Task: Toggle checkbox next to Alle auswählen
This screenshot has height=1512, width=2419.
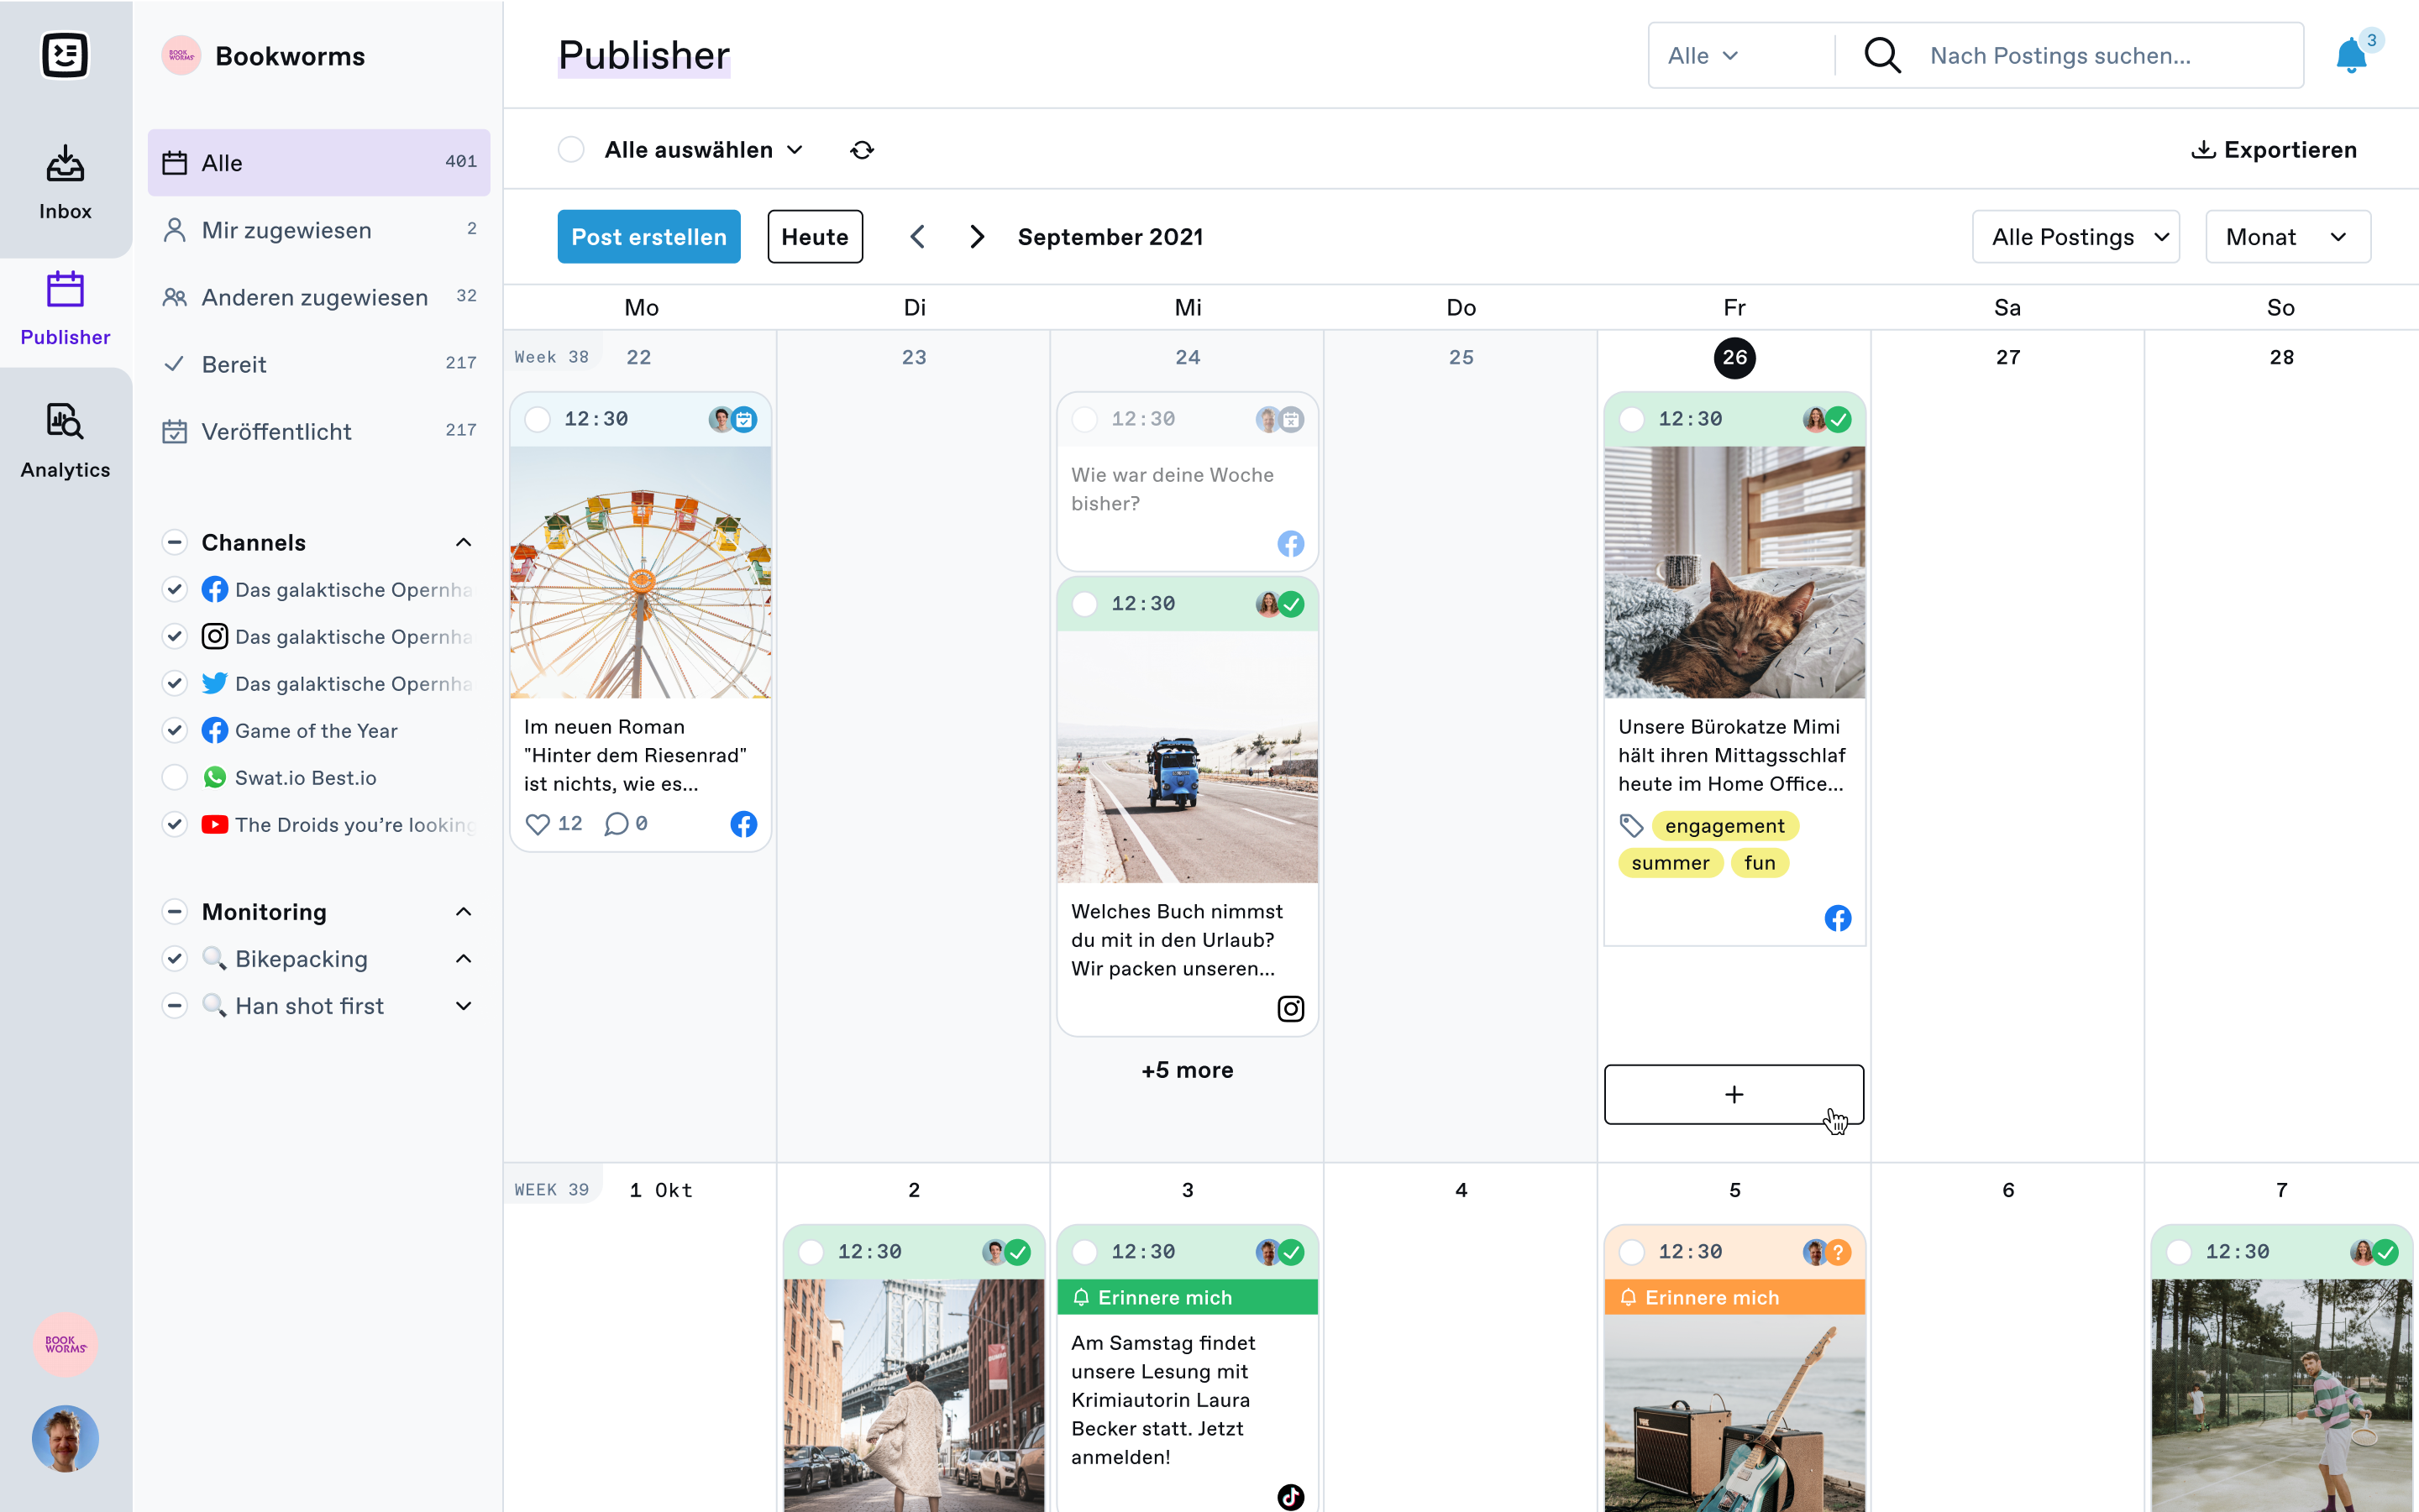Action: tap(572, 149)
